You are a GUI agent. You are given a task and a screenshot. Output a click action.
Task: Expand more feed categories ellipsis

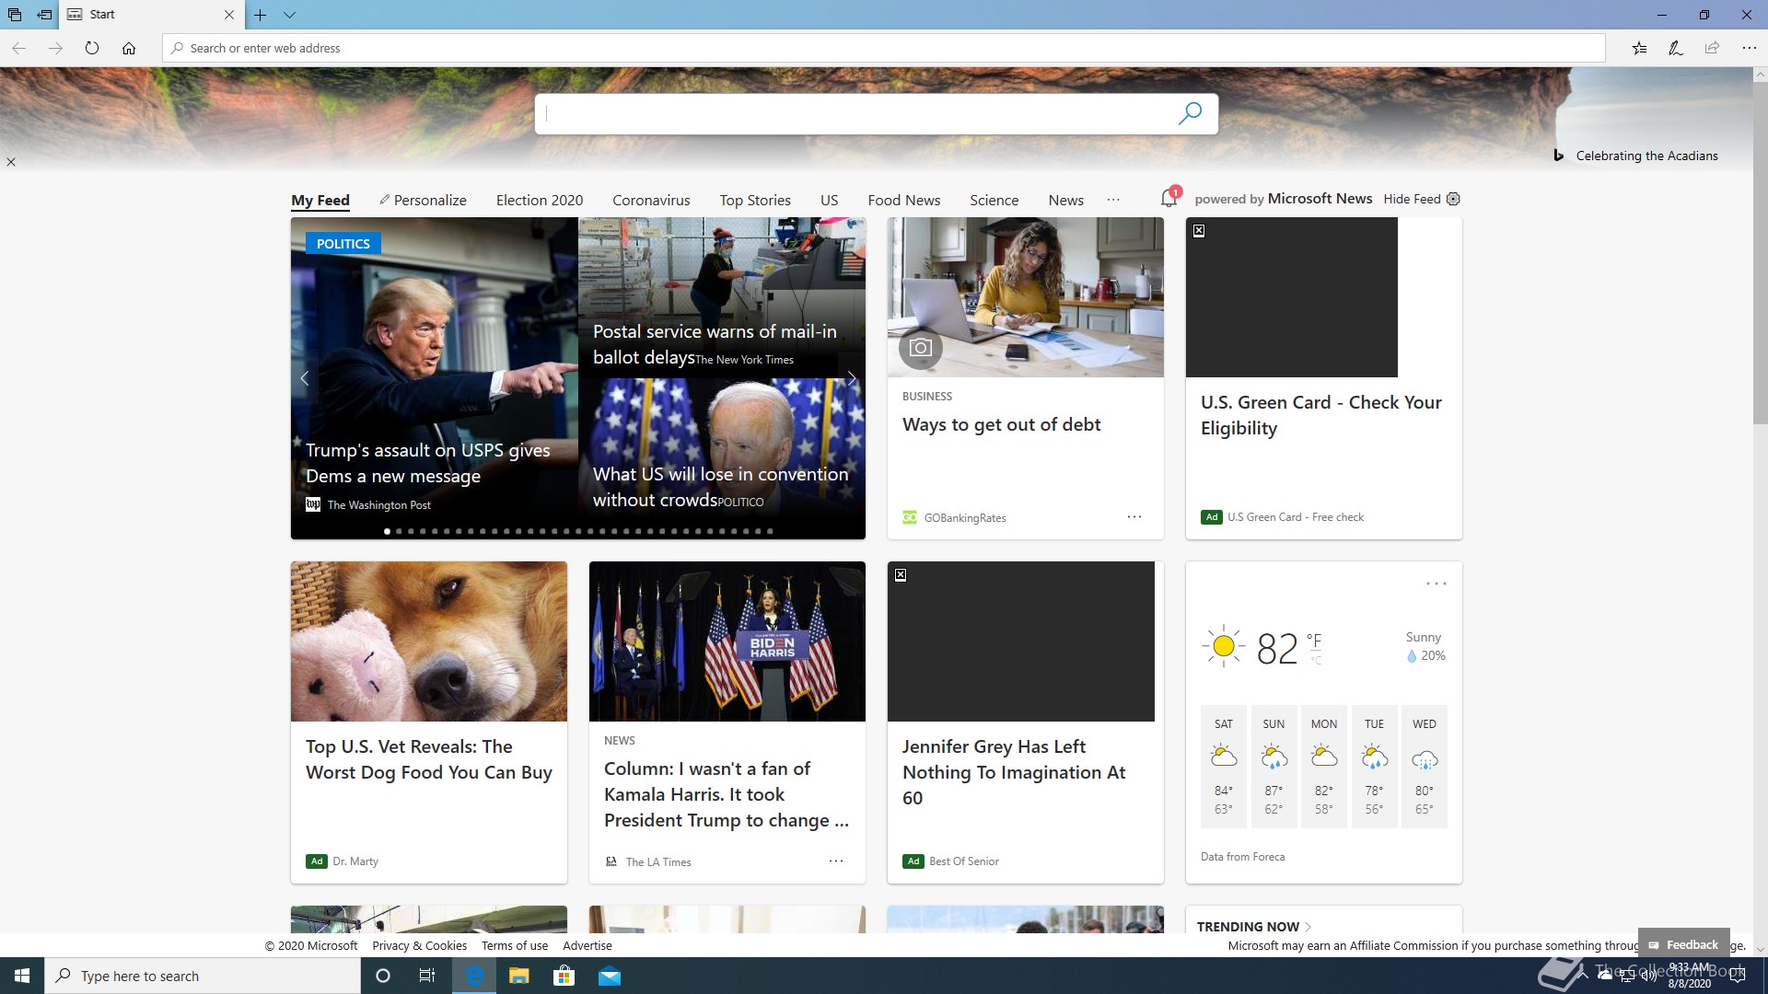(1113, 200)
